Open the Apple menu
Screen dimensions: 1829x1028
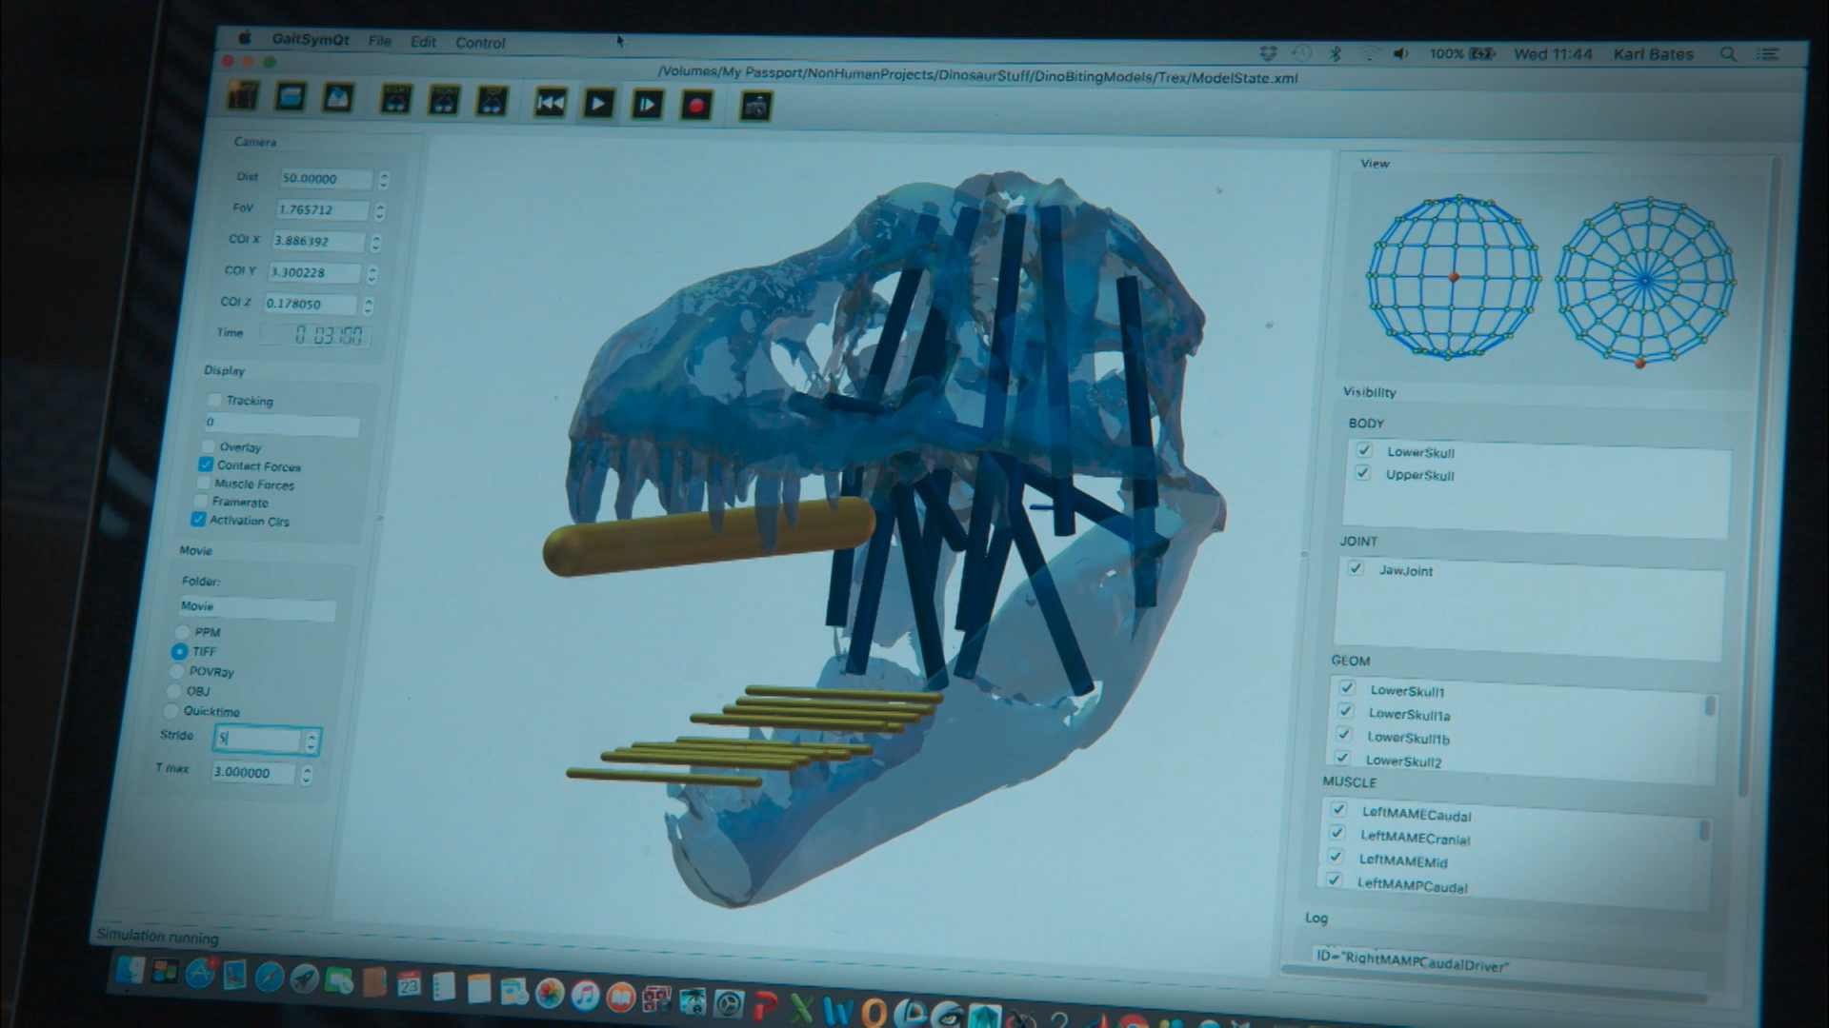tap(245, 38)
